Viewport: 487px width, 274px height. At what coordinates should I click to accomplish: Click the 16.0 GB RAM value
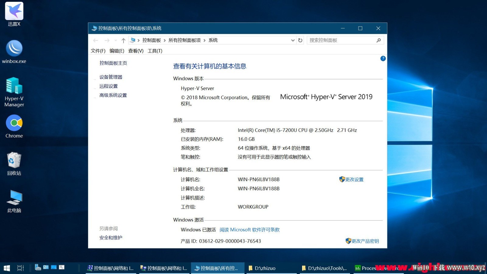(246, 139)
